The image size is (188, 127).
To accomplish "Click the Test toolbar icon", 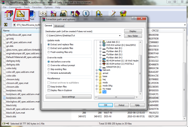I will 32,15.
